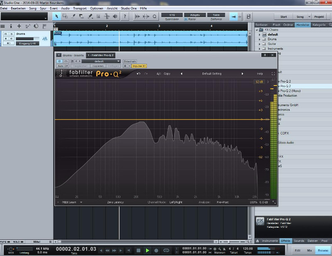Choose the Split tool

click(x=73, y=16)
